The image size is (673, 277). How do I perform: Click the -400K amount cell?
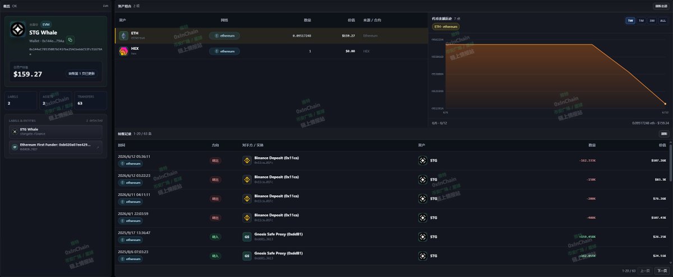pos(591,218)
